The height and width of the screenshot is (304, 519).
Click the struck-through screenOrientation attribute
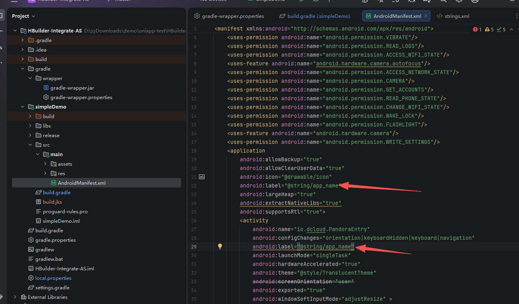(x=303, y=281)
